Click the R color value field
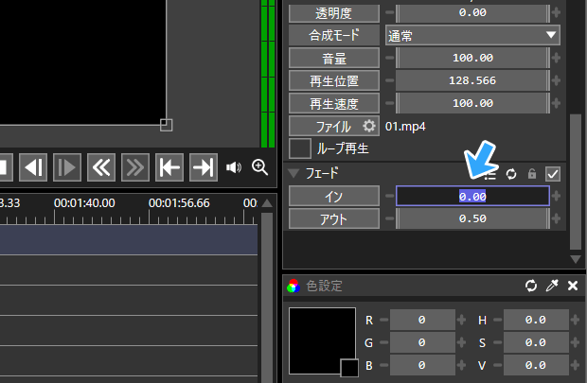This screenshot has height=383, width=587. (x=422, y=320)
